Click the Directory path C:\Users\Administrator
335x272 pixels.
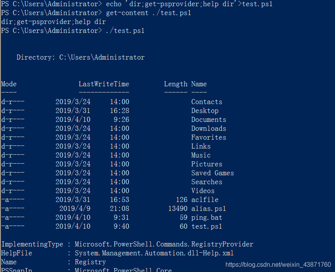pos(102,57)
